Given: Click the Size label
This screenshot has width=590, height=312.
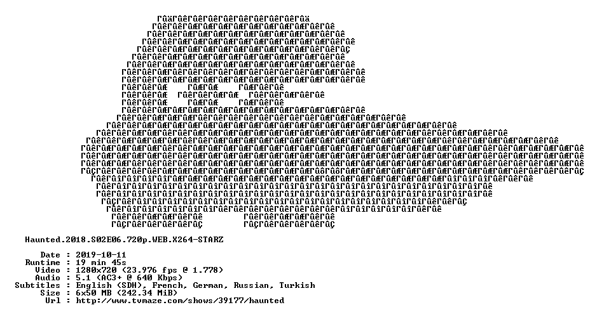Looking at the screenshot, I should click(50, 293).
